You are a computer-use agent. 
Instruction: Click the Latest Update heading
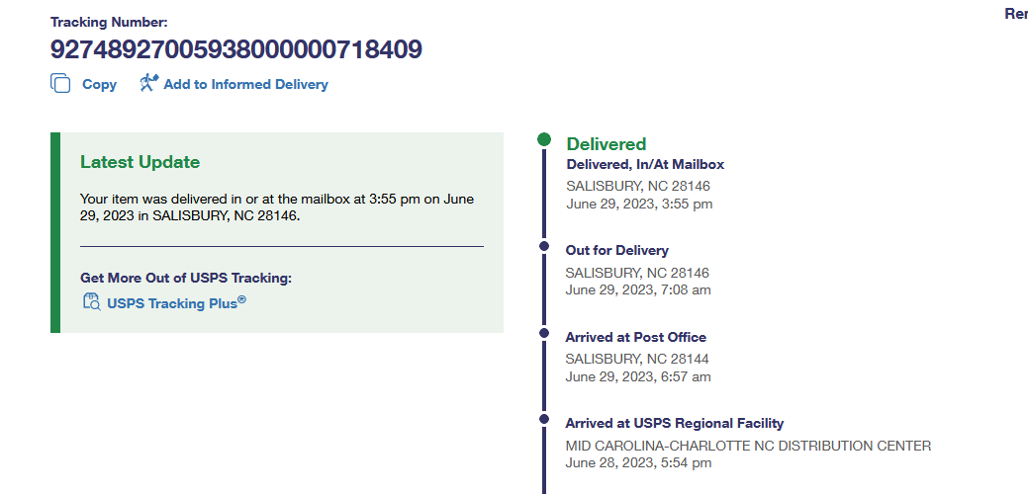click(140, 163)
